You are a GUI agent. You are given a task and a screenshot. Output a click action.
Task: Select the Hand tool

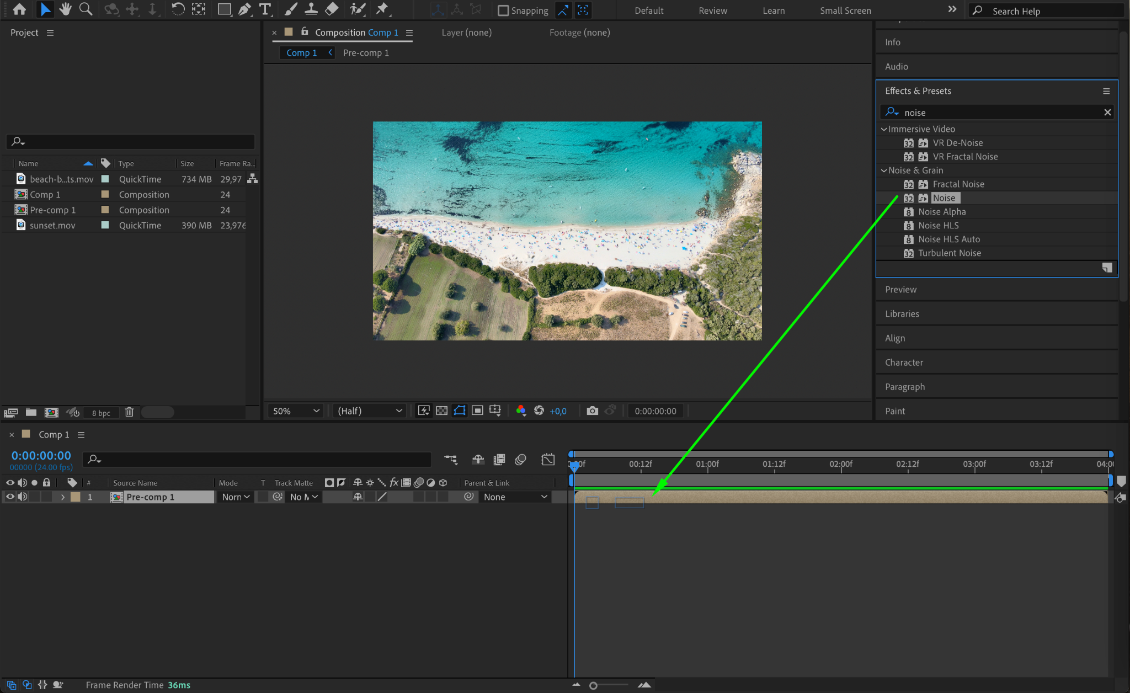(x=65, y=9)
